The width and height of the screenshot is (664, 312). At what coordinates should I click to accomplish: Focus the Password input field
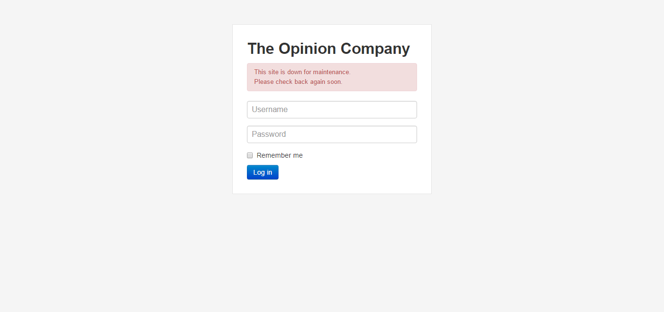click(x=332, y=134)
